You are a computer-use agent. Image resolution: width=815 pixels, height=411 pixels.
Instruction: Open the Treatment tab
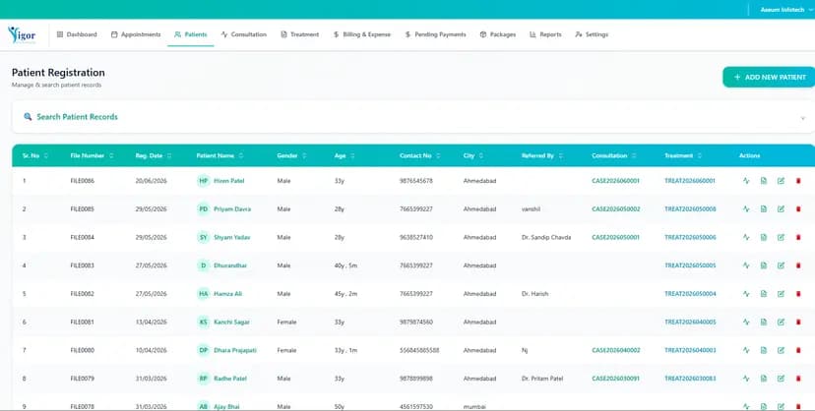click(x=300, y=34)
